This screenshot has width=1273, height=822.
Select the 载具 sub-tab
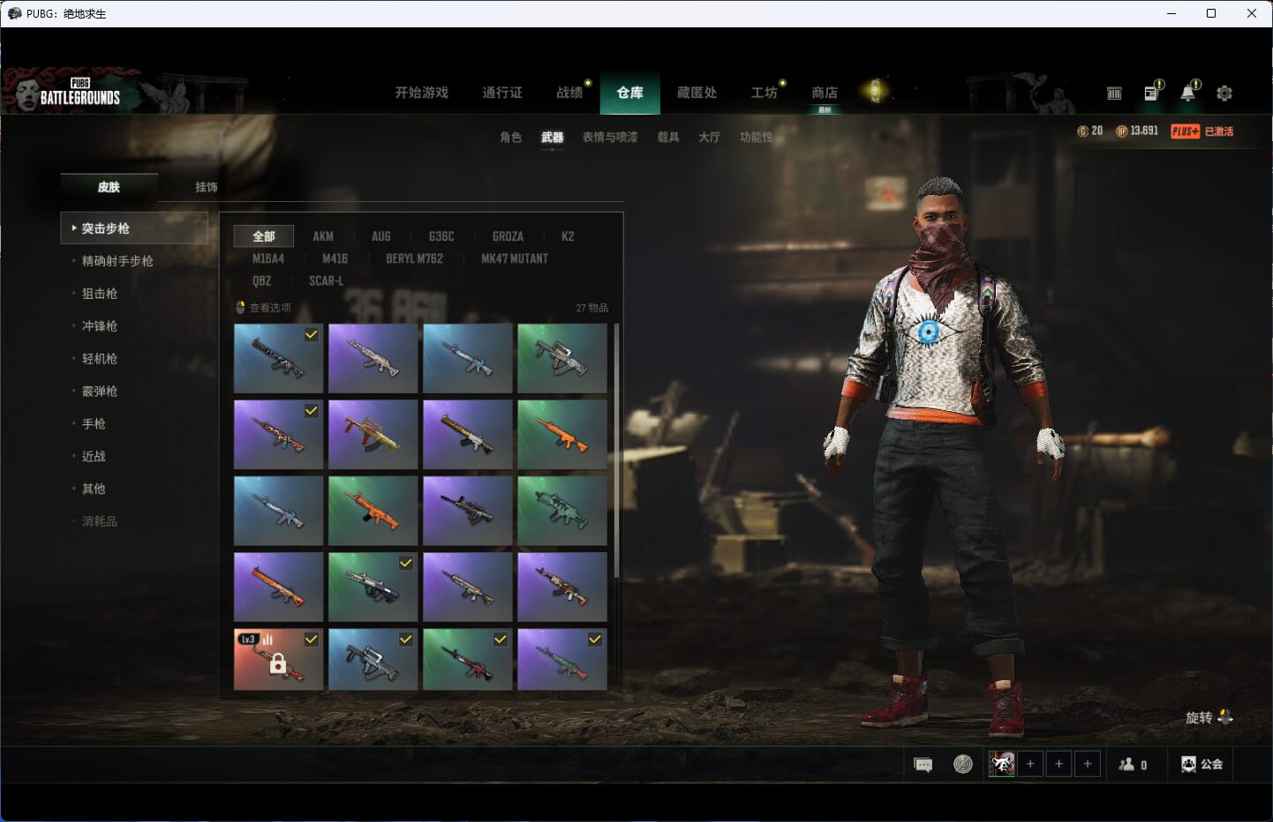[668, 137]
